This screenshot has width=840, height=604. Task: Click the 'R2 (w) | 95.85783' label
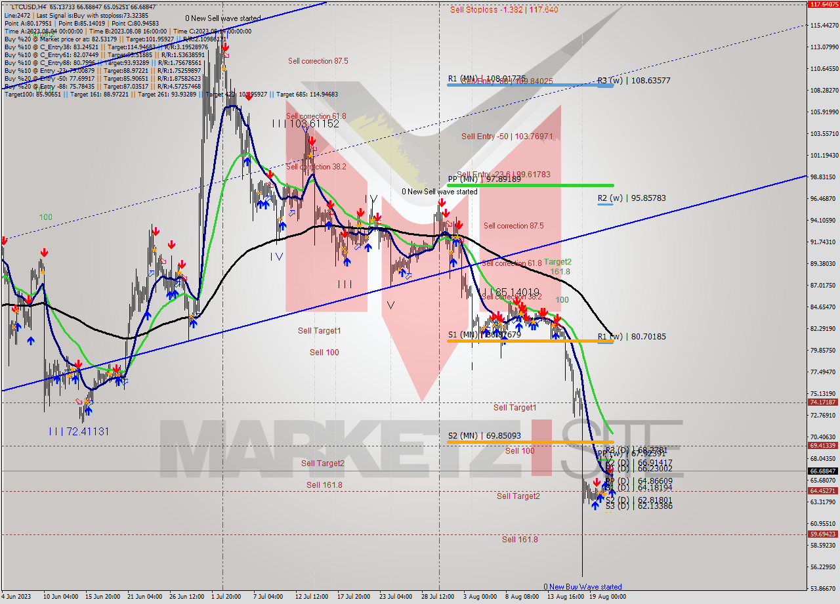click(x=631, y=198)
